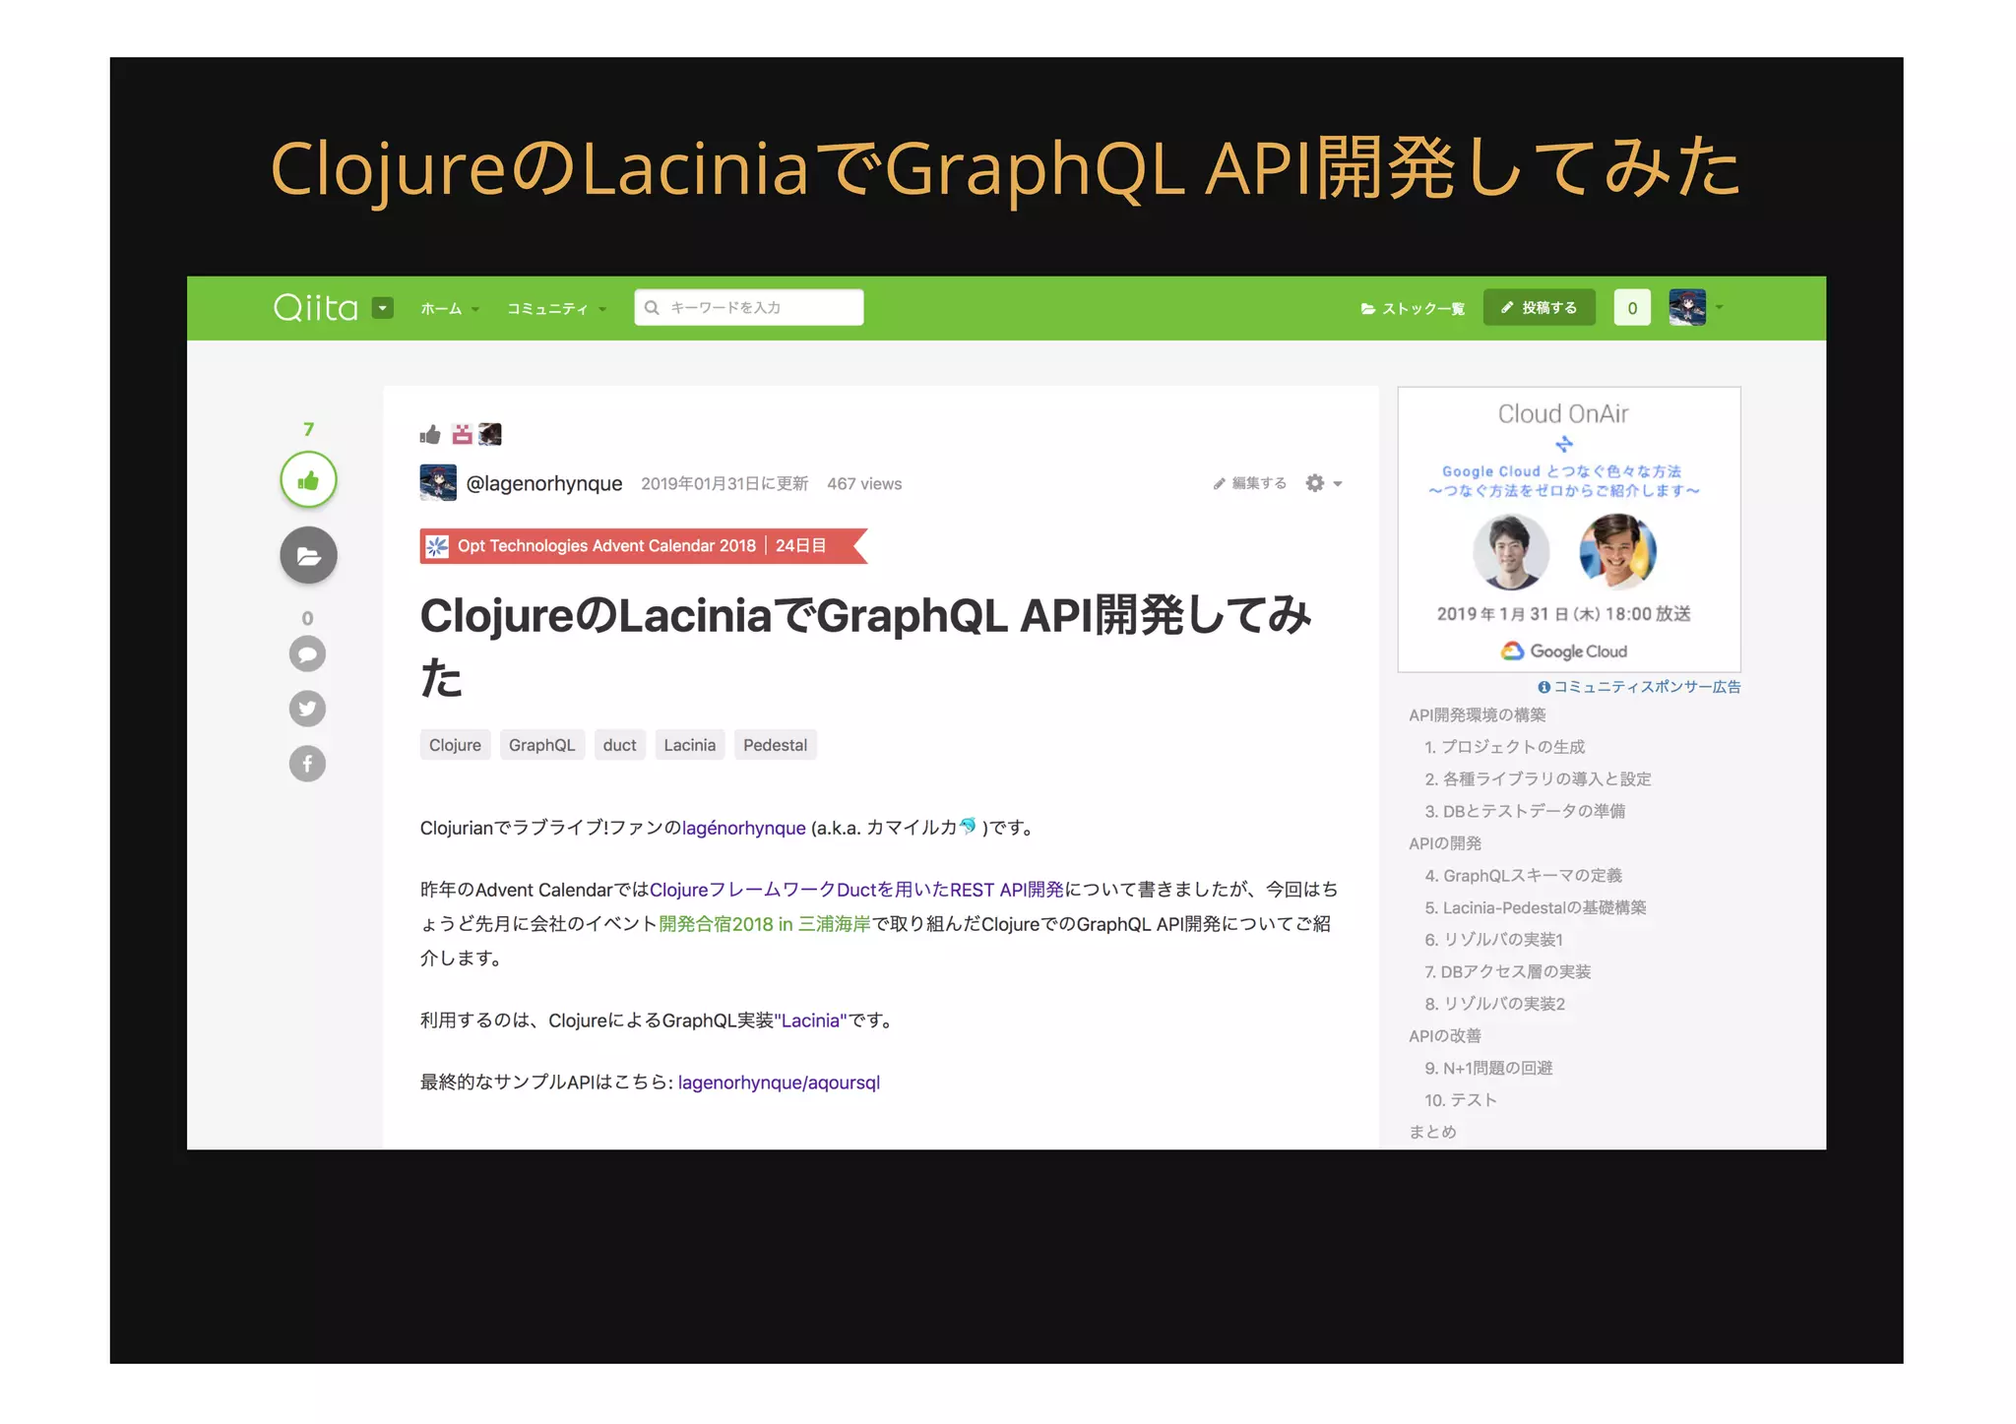Click the 2019年01月31日に更新 date
The image size is (2016, 1424).
pos(724,484)
